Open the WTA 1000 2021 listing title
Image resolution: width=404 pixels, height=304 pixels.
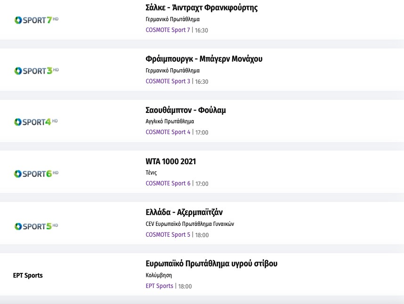point(170,161)
